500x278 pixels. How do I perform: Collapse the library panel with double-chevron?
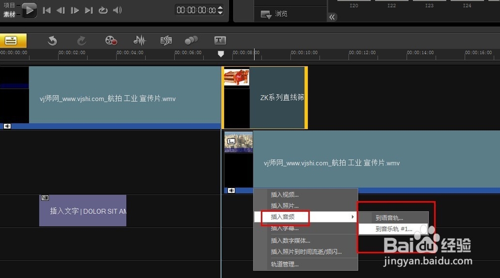pos(332,17)
